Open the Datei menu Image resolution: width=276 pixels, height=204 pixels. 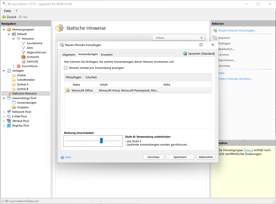(7, 11)
